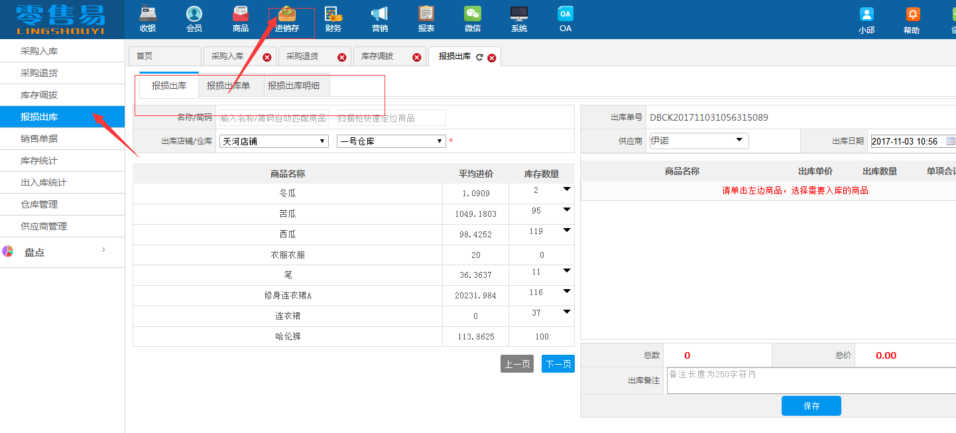
Task: Open the 财务 finance module
Action: 333,19
